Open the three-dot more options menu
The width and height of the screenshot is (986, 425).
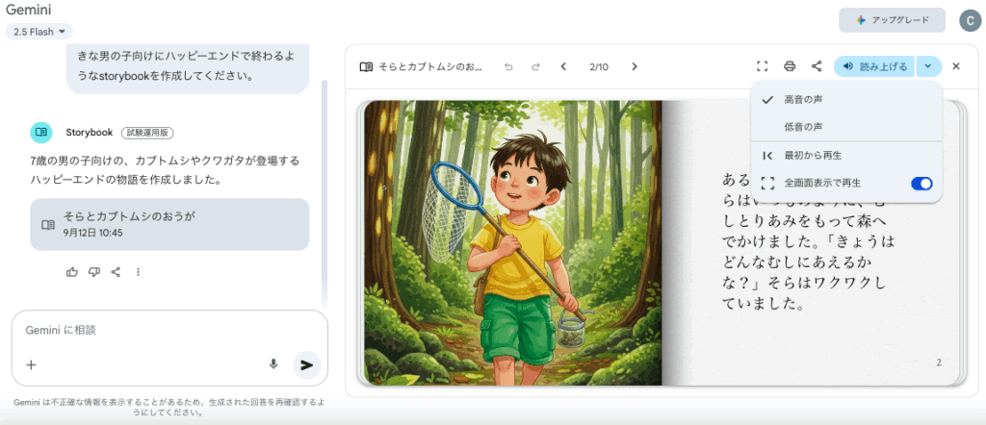[138, 272]
